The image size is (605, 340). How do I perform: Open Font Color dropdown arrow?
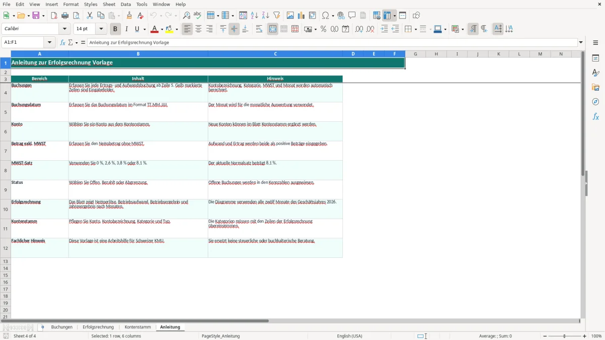point(162,29)
